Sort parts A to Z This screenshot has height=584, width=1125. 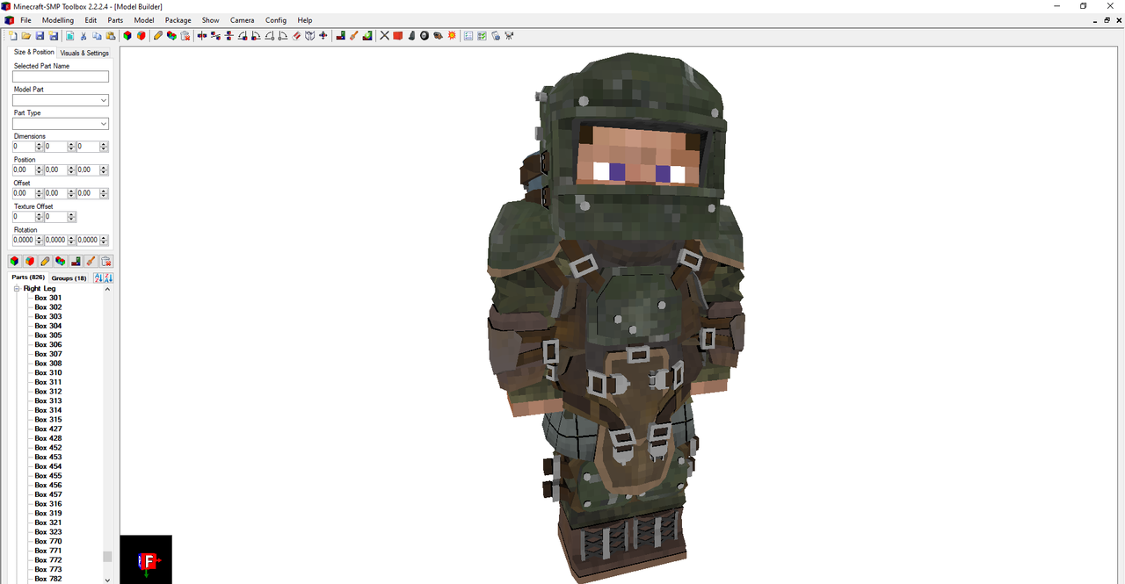coord(98,278)
